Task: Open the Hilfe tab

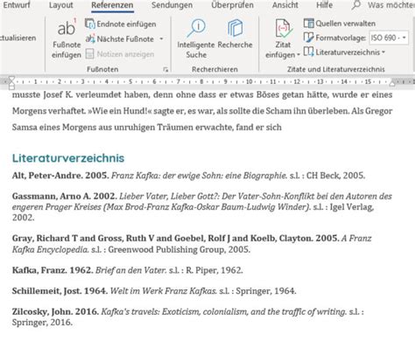Action: 324,5
